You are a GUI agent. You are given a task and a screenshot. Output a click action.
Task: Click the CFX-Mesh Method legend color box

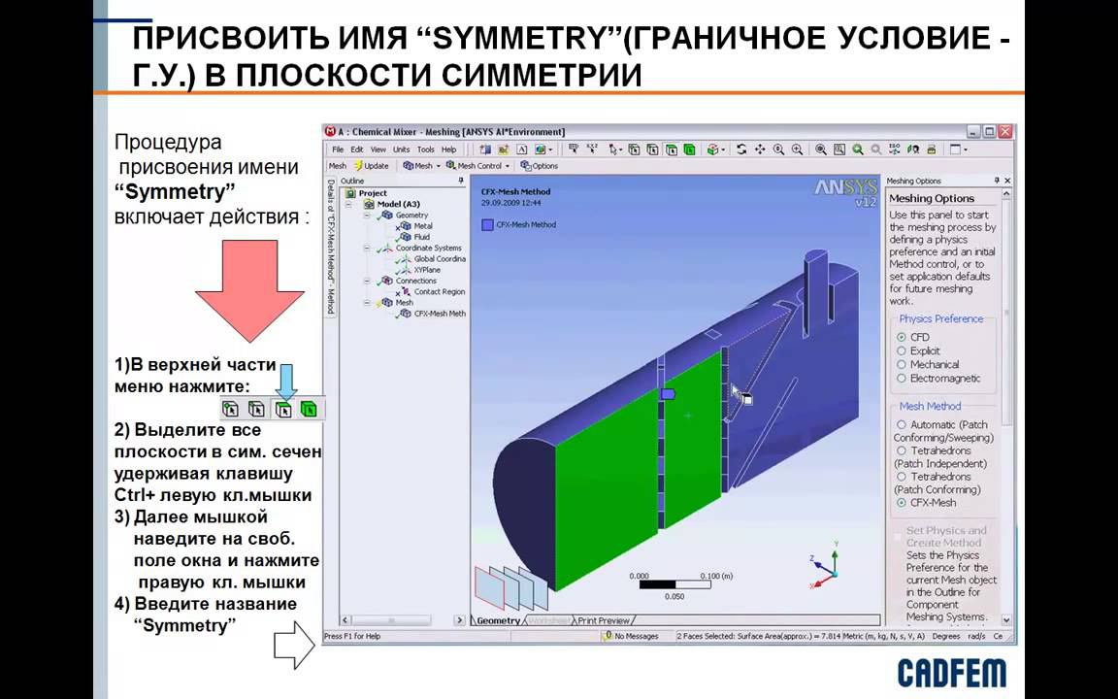coord(487,224)
